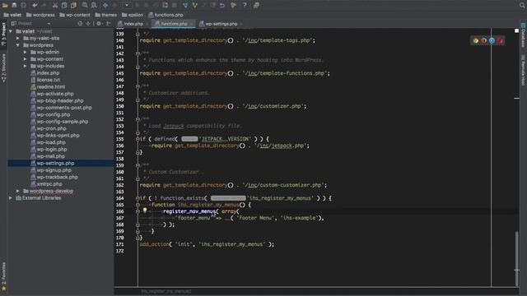The width and height of the screenshot is (527, 296).
Task: Toggle the Favorites tool window button
Action: click(x=3, y=276)
